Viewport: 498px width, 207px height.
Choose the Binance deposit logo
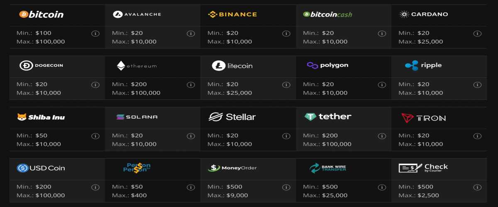point(232,14)
